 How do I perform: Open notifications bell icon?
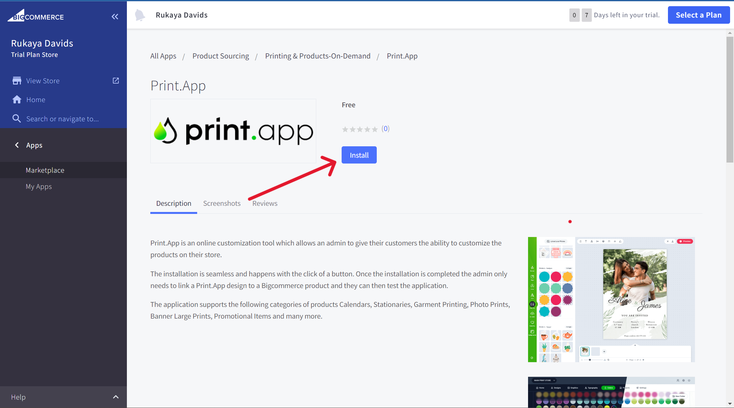click(140, 15)
